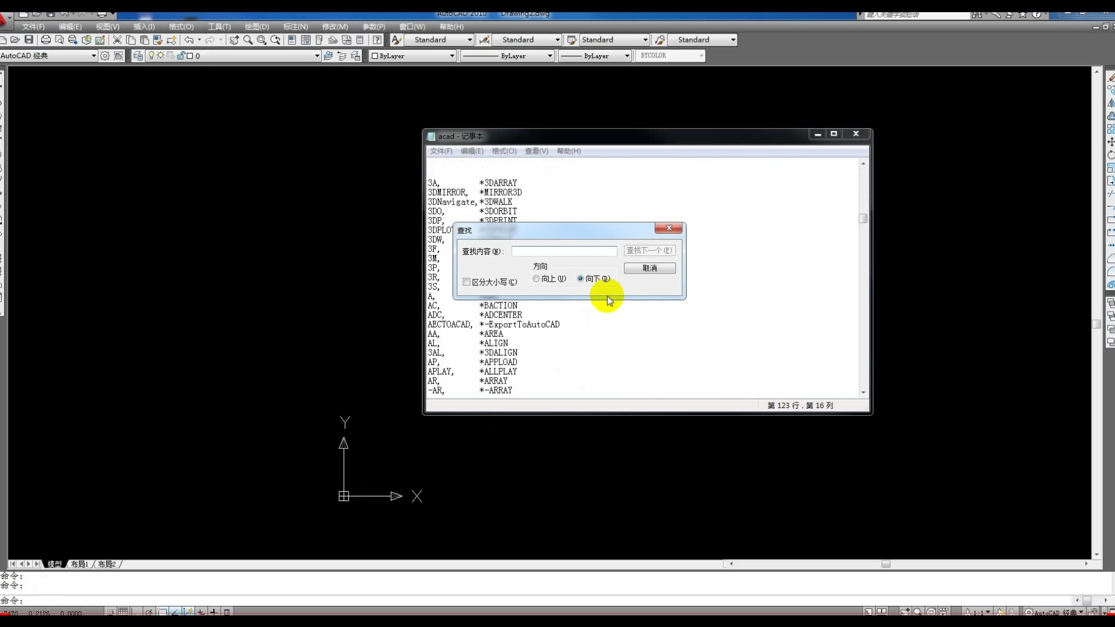Viewport: 1115px width, 627px height.
Task: Click the Find content input field
Action: (x=564, y=251)
